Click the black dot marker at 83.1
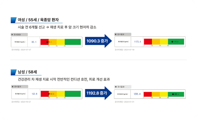This screenshot has width=197, height=120. click(47, 42)
